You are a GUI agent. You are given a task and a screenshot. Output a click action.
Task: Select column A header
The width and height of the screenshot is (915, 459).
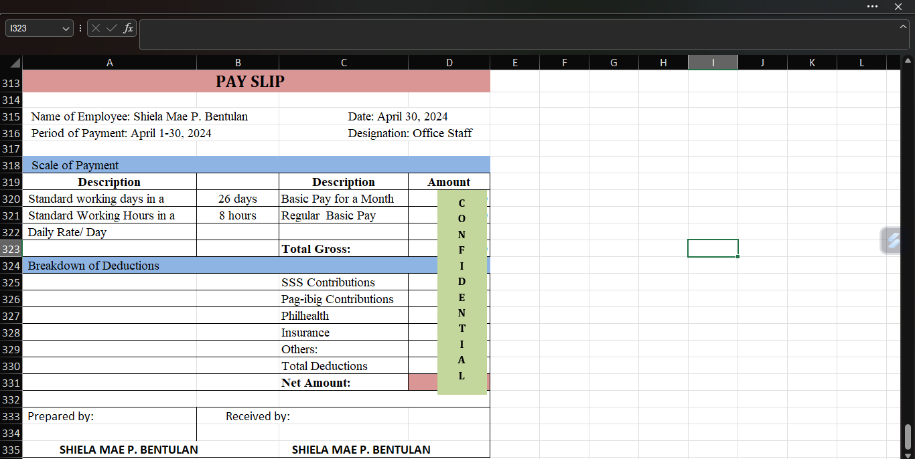click(x=110, y=63)
